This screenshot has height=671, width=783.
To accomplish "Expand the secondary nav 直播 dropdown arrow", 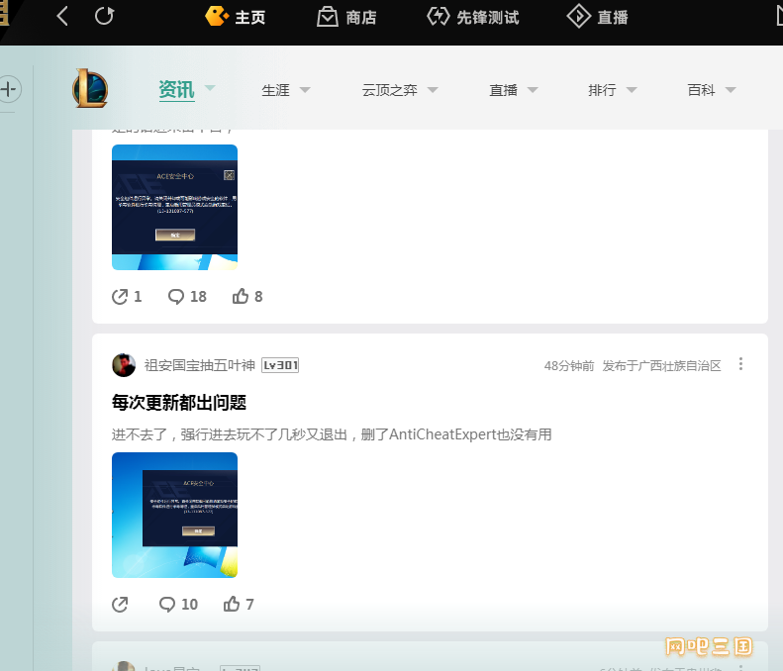I will point(533,90).
